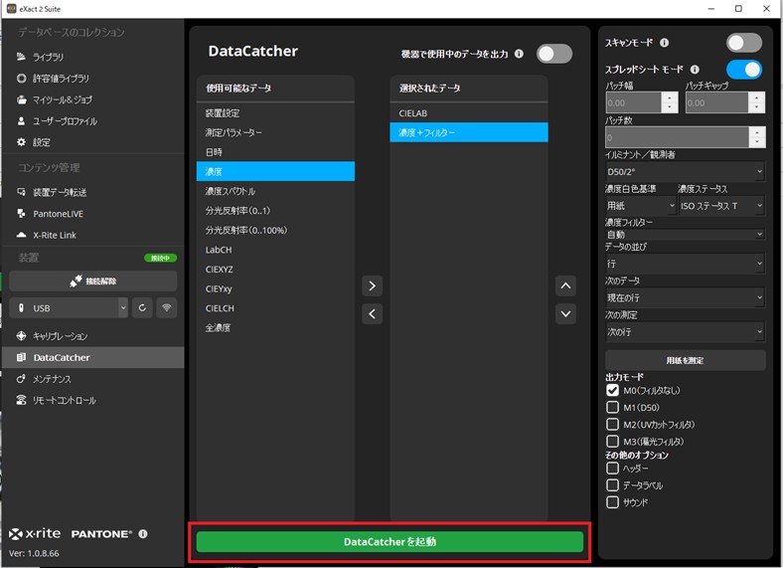Image resolution: width=783 pixels, height=568 pixels.
Task: Select 分光反射率(0..100%) in available data
Action: [275, 231]
